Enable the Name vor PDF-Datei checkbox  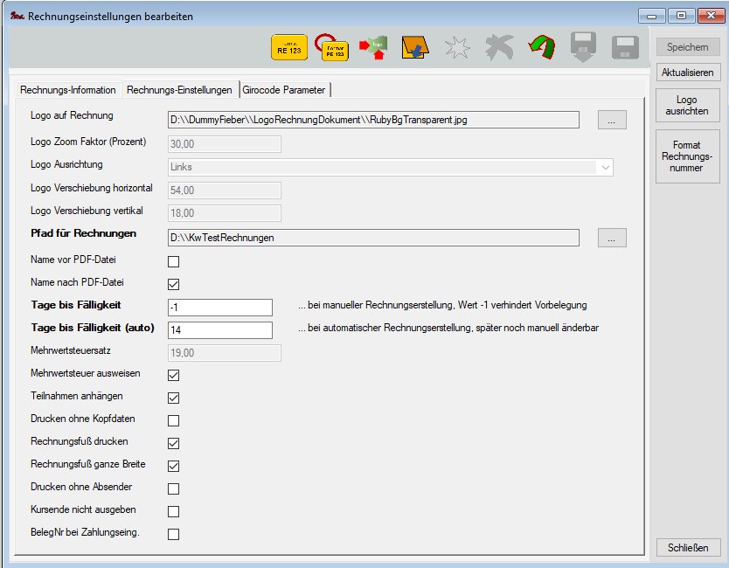(x=173, y=261)
